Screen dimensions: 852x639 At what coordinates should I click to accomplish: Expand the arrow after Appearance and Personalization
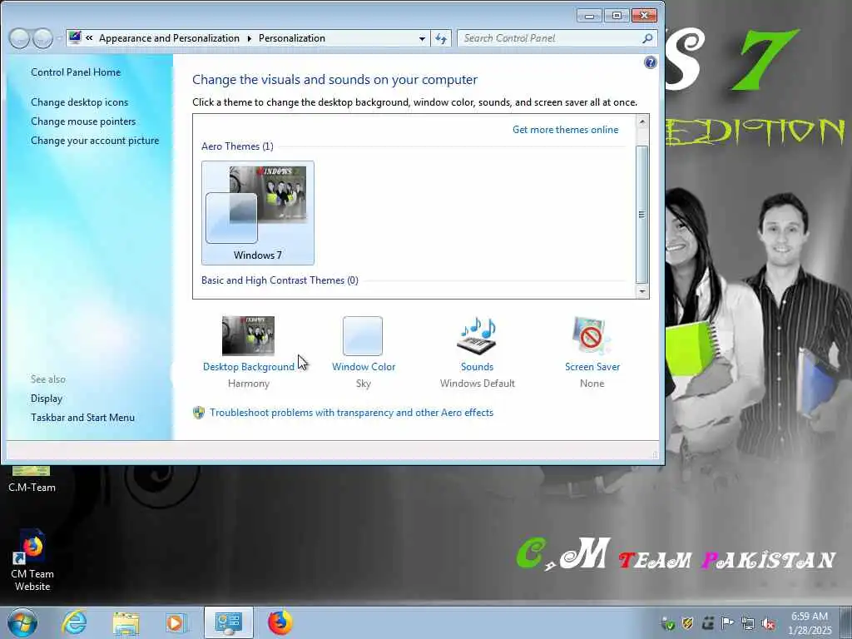[x=249, y=38]
